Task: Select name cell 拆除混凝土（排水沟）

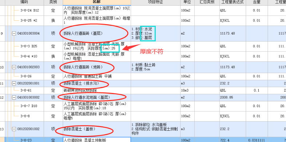Action: [97, 84]
